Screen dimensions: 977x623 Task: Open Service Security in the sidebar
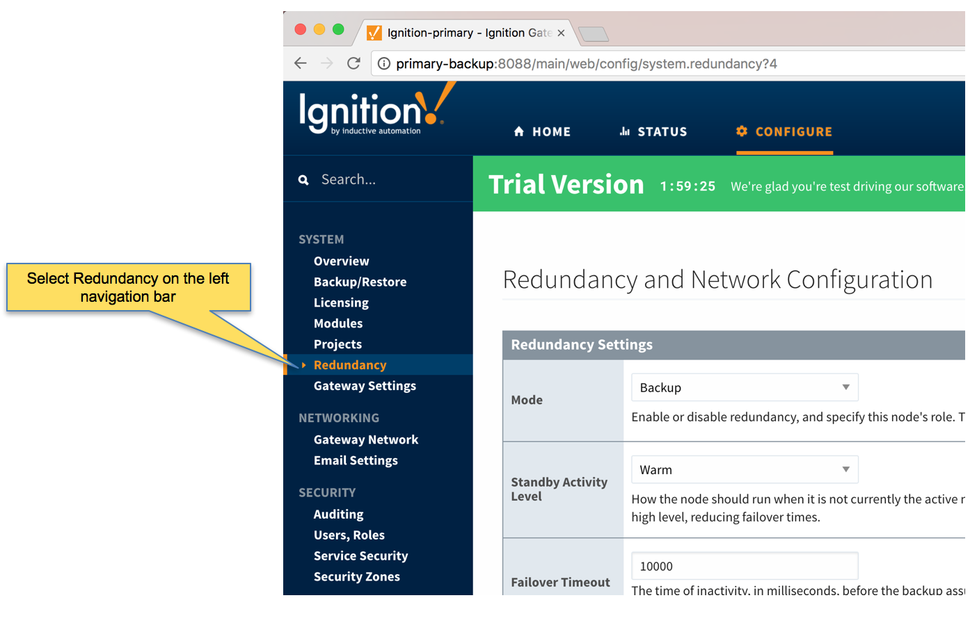click(x=360, y=556)
